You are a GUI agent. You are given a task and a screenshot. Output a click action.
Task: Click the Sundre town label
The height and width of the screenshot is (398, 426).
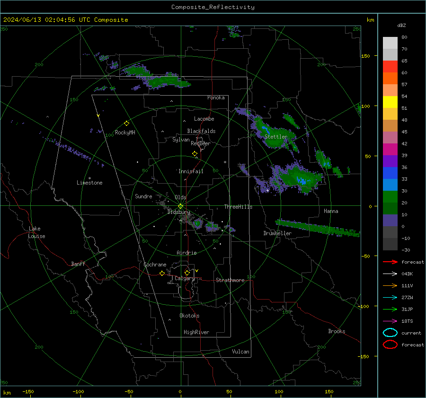[143, 196]
